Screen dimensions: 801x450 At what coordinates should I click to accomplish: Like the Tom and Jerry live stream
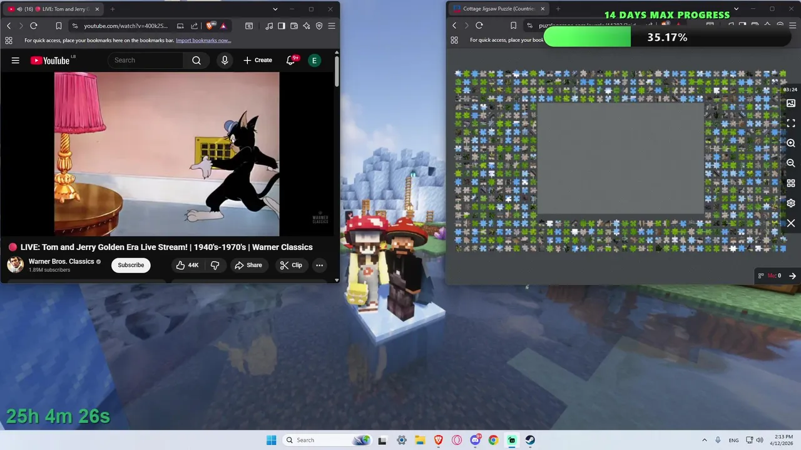tap(187, 265)
